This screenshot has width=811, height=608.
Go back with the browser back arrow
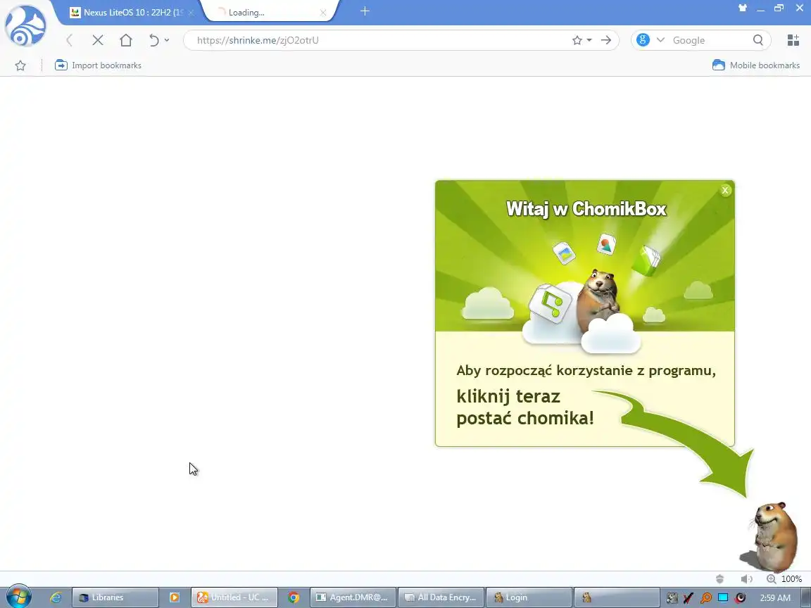pos(69,40)
